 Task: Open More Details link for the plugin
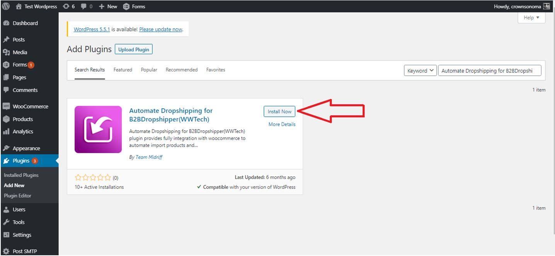pyautogui.click(x=282, y=125)
